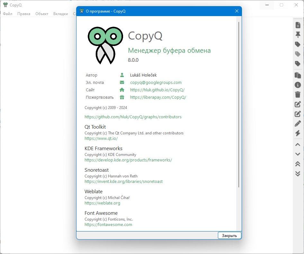The image size is (304, 254).
Task: Click the Менеджер буфера обмена subtitle
Action: point(169,50)
